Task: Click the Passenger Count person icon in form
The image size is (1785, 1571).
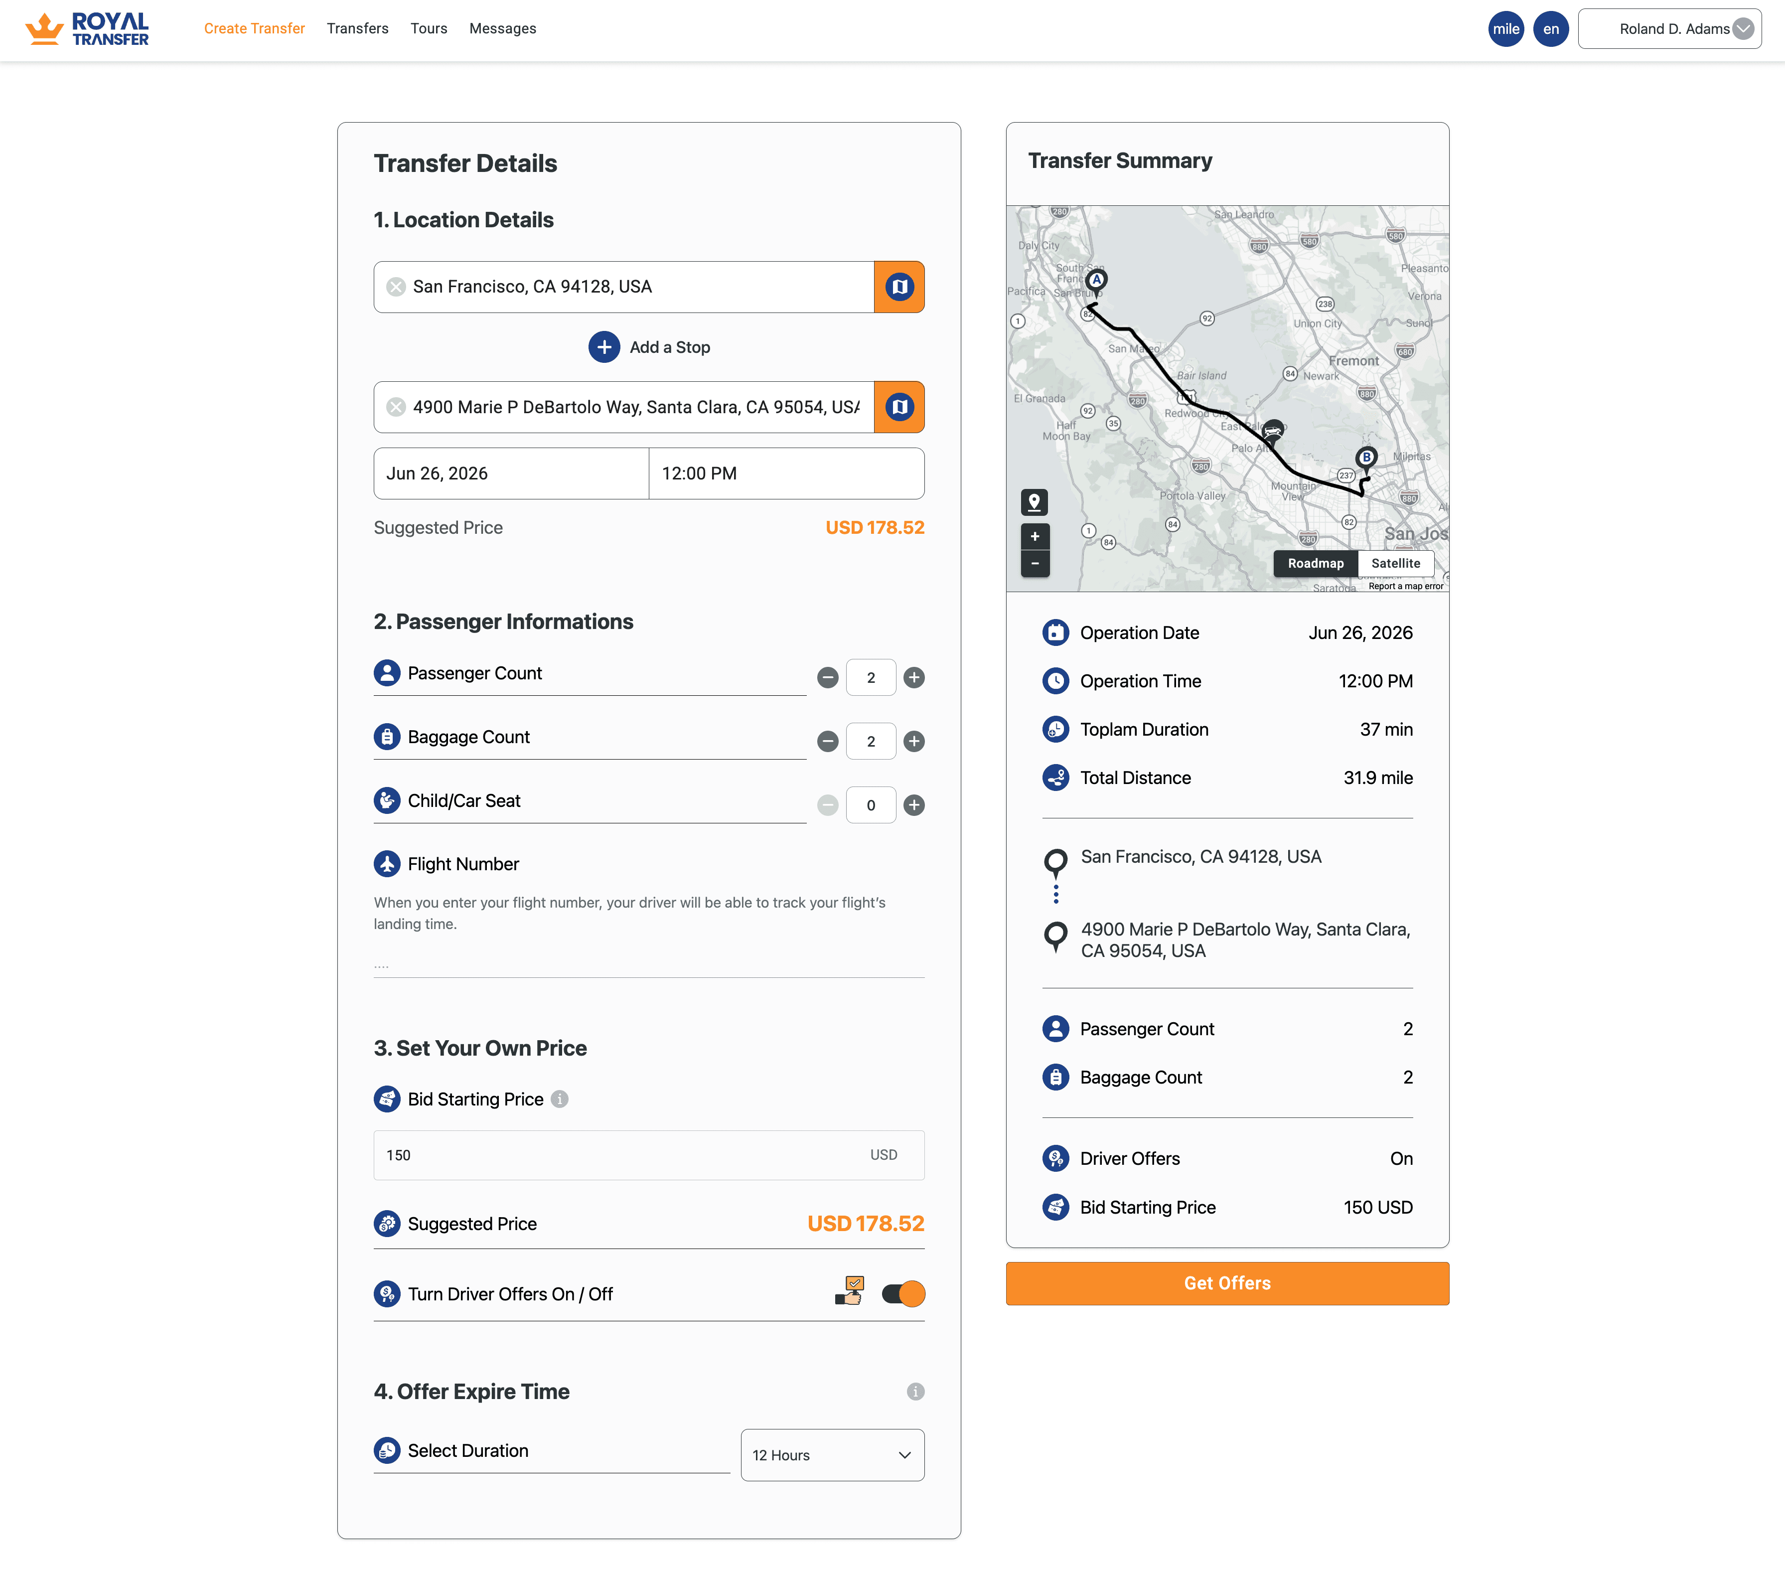Action: coord(387,673)
